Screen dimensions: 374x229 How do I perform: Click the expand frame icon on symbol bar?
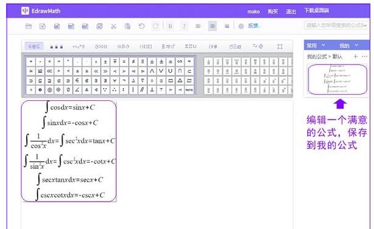click(x=280, y=47)
